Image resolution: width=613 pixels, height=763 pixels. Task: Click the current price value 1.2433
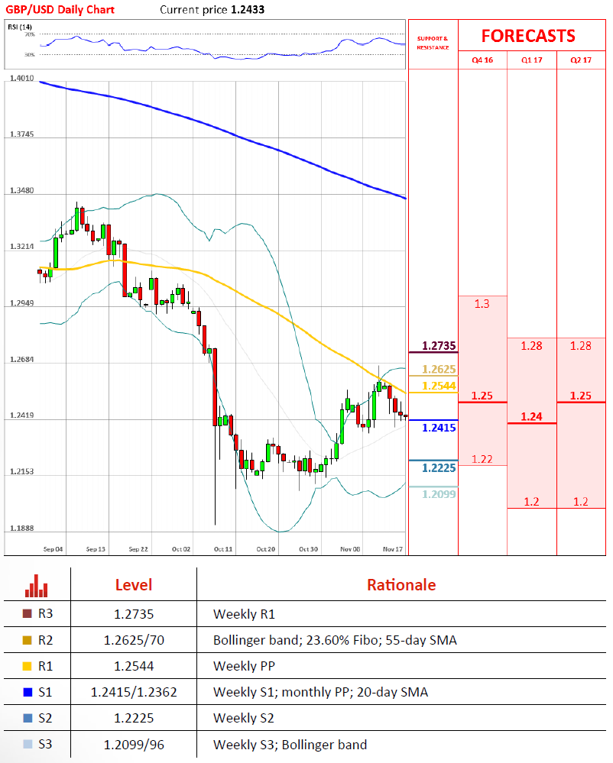(x=248, y=10)
